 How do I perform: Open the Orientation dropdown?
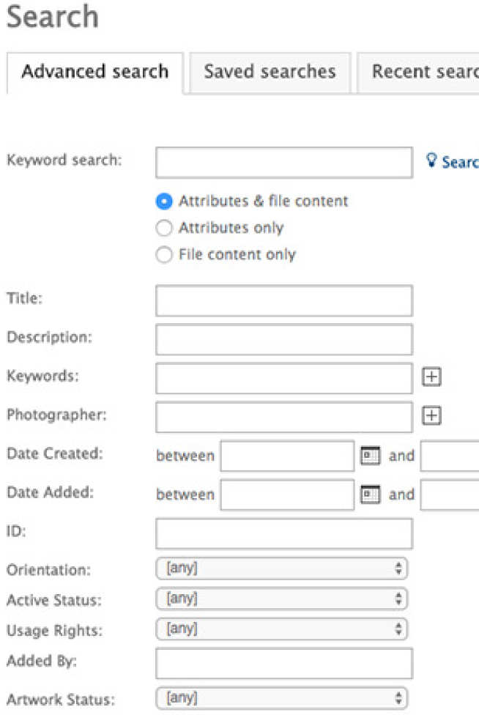click(281, 568)
